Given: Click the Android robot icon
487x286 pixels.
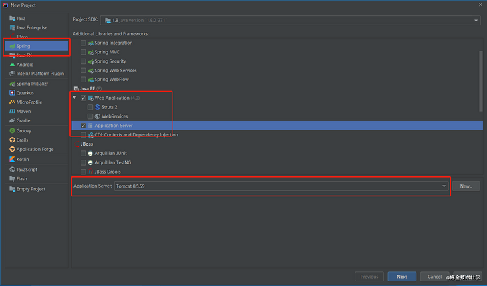Looking at the screenshot, I should click(x=12, y=65).
